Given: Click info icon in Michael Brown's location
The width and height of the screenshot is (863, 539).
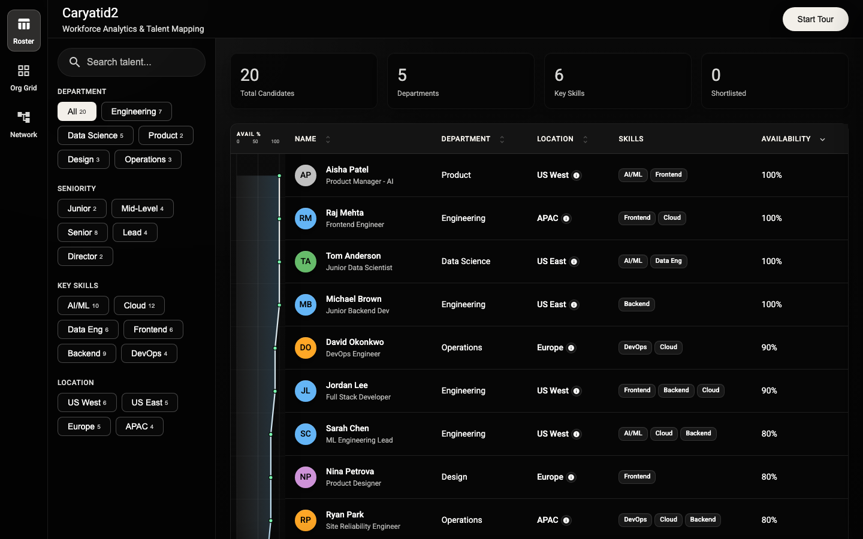Looking at the screenshot, I should 574,305.
